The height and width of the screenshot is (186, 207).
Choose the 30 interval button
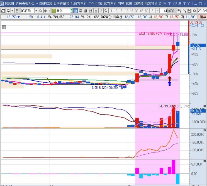click(x=137, y=11)
